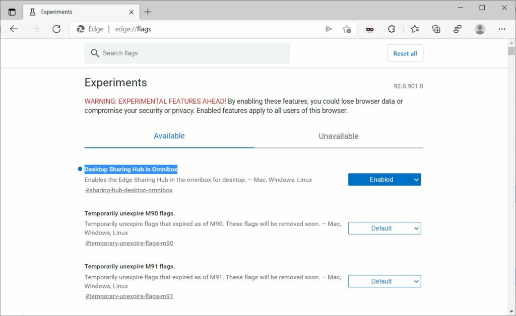Open Desktop Sharing Hub Enabled dropdown
Viewport: 516px width, 316px height.
point(384,180)
